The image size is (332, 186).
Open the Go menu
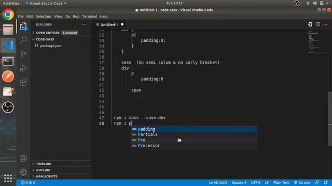coord(67,17)
